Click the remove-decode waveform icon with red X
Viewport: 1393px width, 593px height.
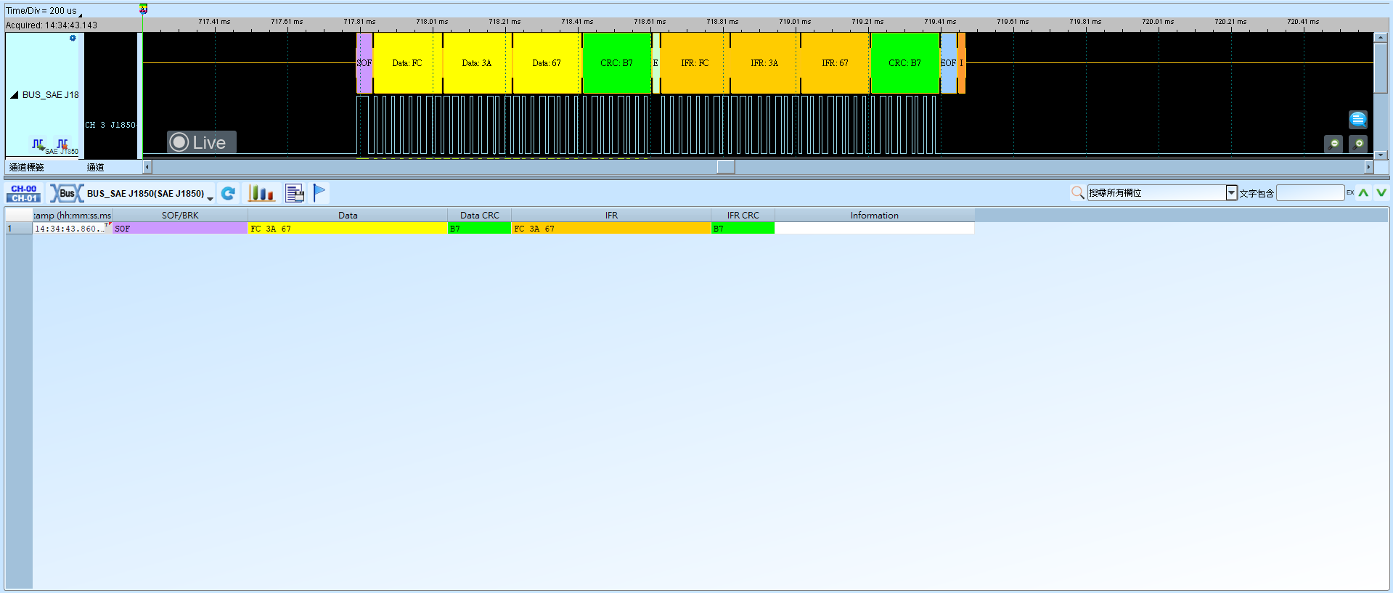tap(63, 144)
